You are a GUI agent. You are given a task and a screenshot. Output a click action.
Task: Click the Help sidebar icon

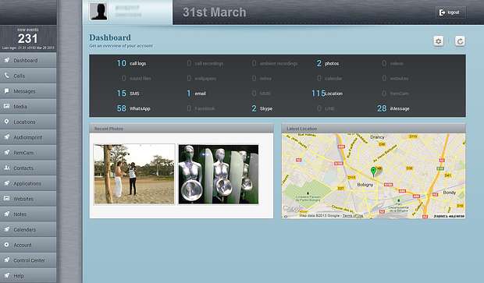(6, 275)
